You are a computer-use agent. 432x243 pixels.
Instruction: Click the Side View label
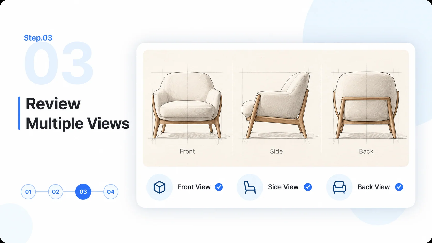(283, 187)
